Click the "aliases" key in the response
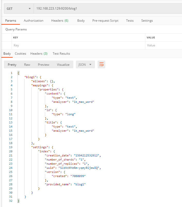Screen dimensions: 182x207 39,81
